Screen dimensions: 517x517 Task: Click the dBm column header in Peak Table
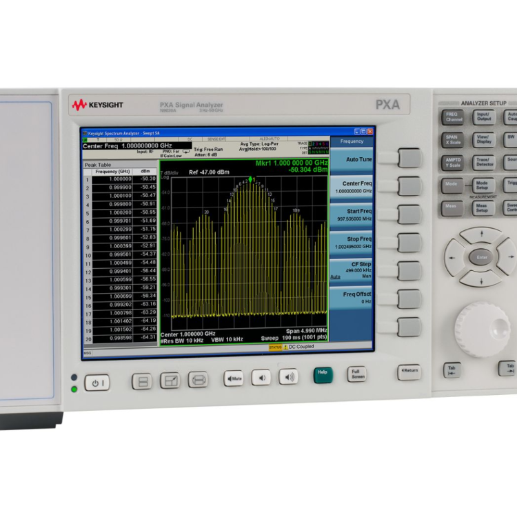145,172
